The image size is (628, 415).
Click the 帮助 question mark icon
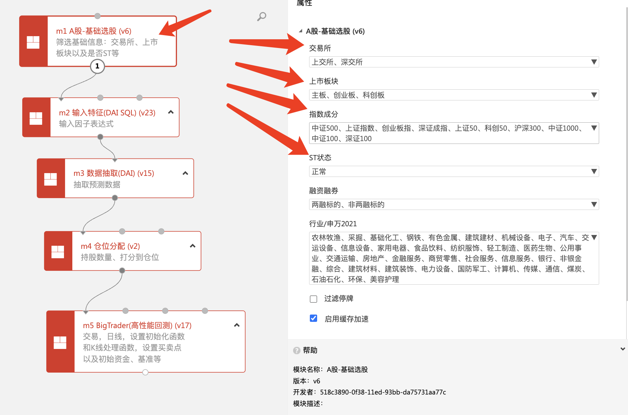297,350
